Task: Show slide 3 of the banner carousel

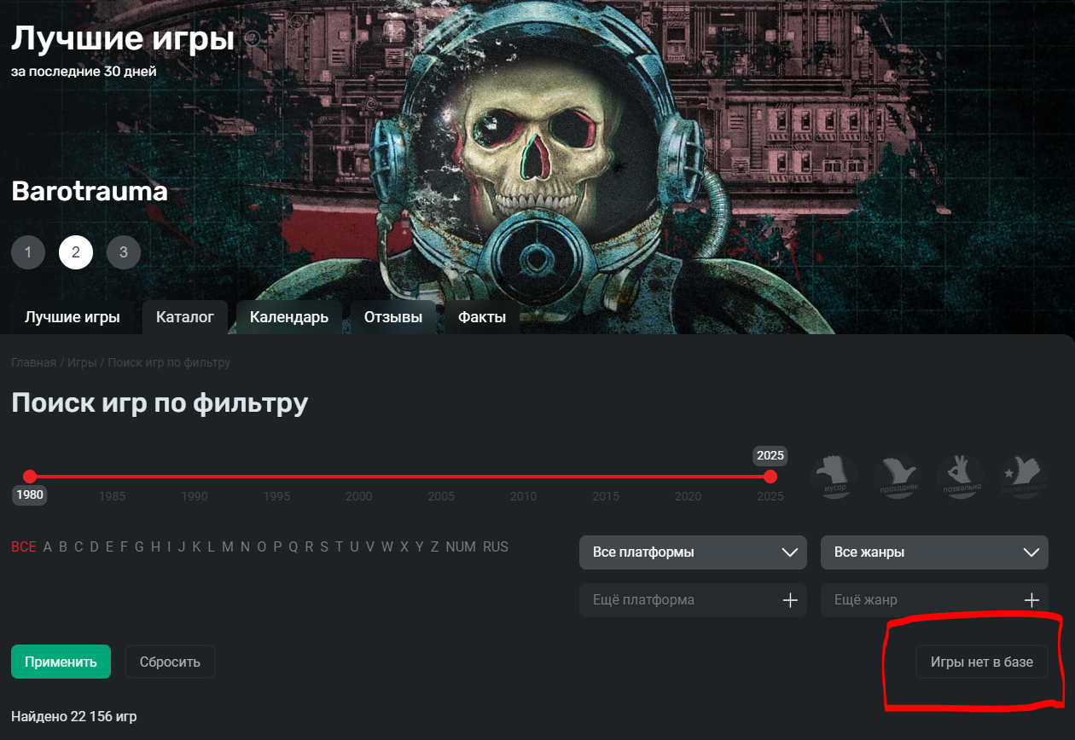Action: point(124,252)
